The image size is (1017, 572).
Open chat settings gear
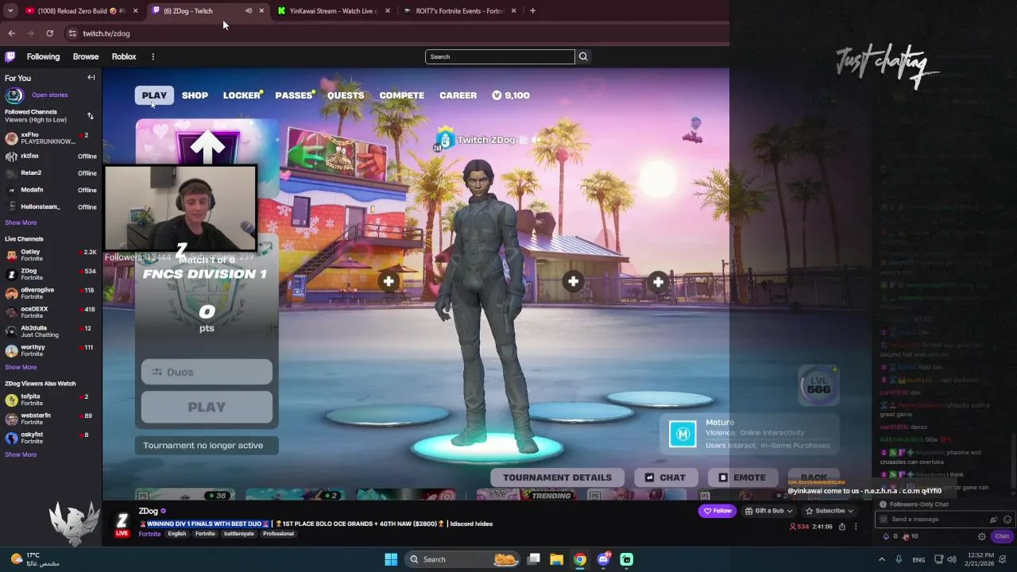tap(981, 536)
